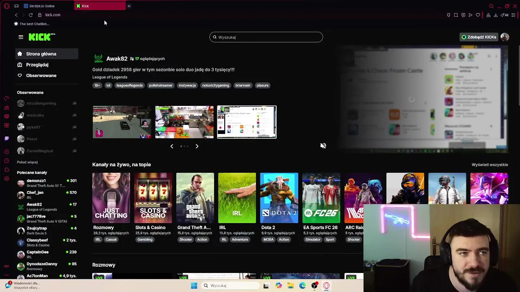Open the Kick hamburger sidebar menu

[21, 37]
